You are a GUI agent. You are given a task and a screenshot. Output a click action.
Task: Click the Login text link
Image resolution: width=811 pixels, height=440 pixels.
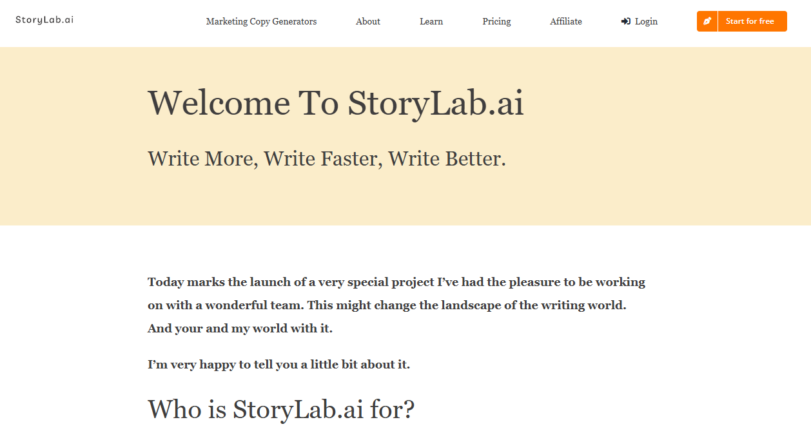point(646,21)
